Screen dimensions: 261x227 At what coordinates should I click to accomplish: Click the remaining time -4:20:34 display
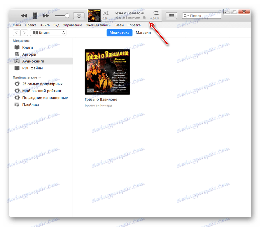pyautogui.click(x=155, y=18)
